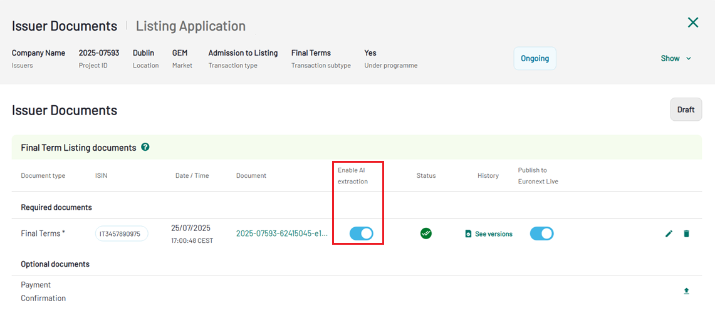
Task: Switch to the Listing Application tab
Action: pyautogui.click(x=190, y=26)
